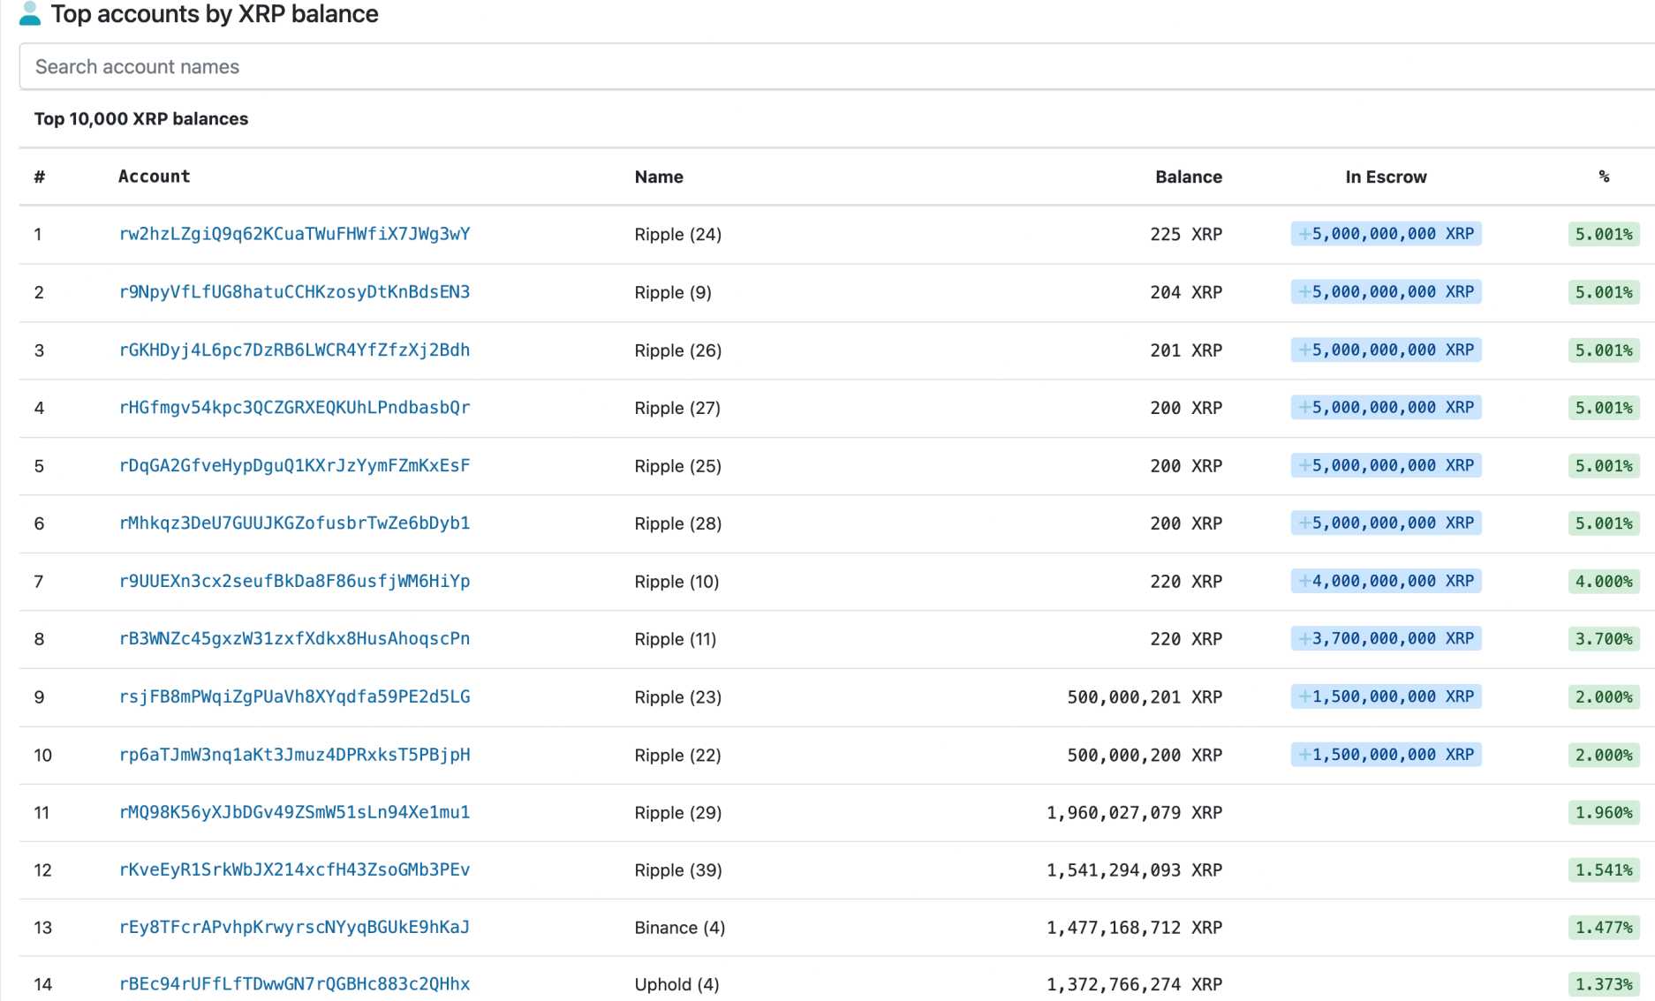1655x1001 pixels.
Task: Select the name Ripple (25)
Action: click(678, 466)
